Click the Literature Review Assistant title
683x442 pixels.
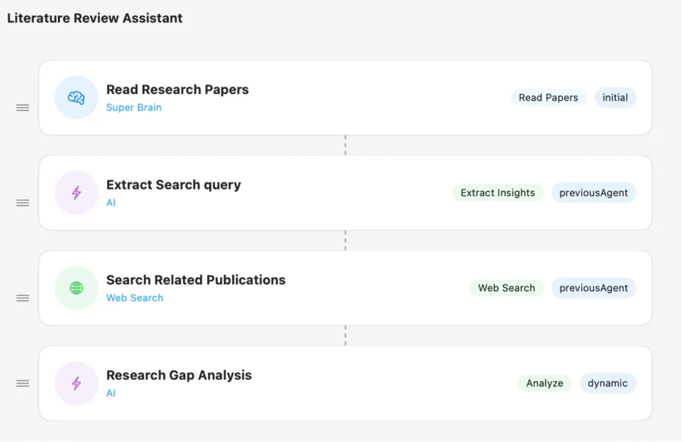pos(94,18)
